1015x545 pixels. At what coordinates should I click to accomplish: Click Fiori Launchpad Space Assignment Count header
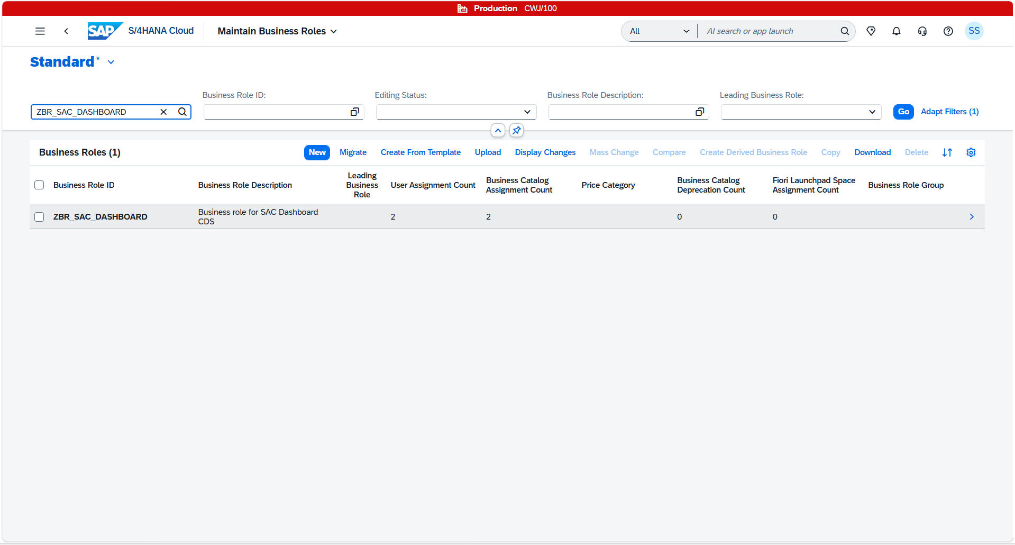point(814,185)
